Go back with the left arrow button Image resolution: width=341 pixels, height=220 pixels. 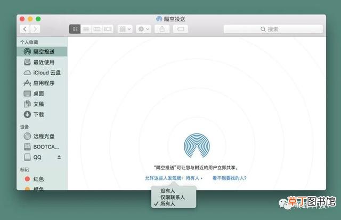coord(25,29)
